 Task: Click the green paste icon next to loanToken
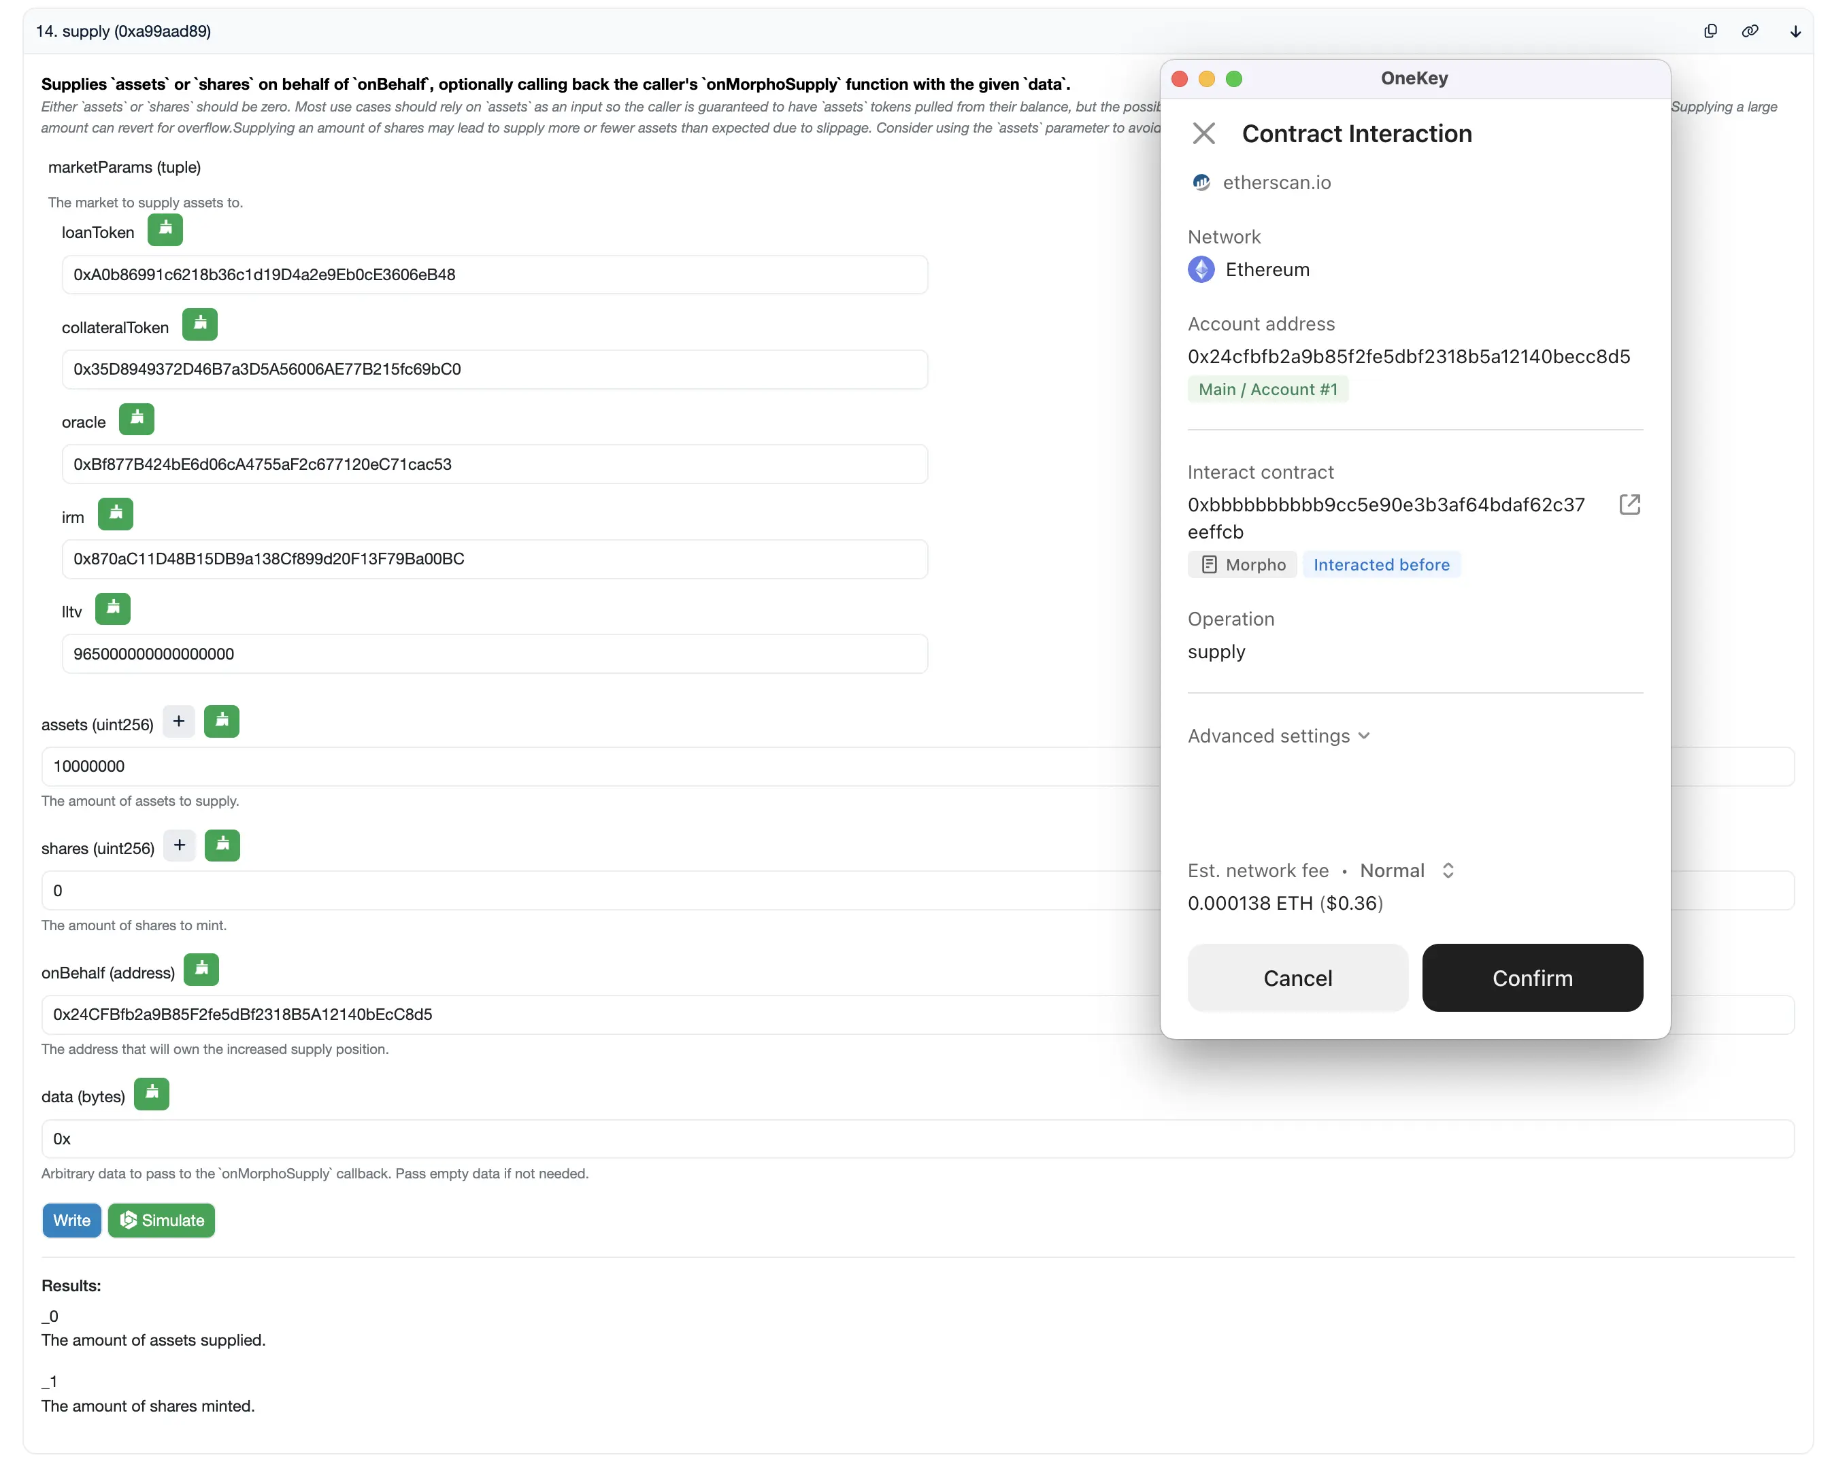[166, 229]
